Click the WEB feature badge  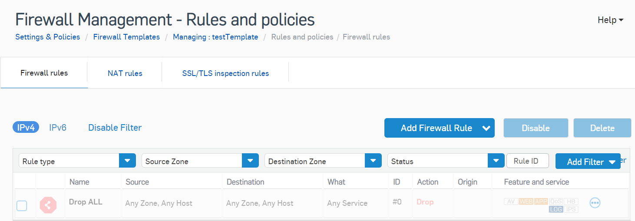(526, 201)
